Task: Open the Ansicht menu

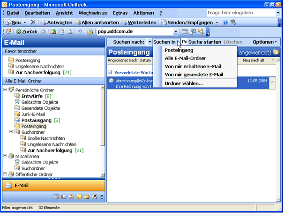Action: pyautogui.click(x=64, y=13)
